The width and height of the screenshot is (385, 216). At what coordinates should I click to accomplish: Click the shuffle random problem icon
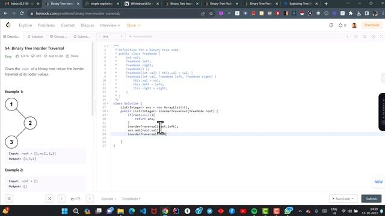49,199
